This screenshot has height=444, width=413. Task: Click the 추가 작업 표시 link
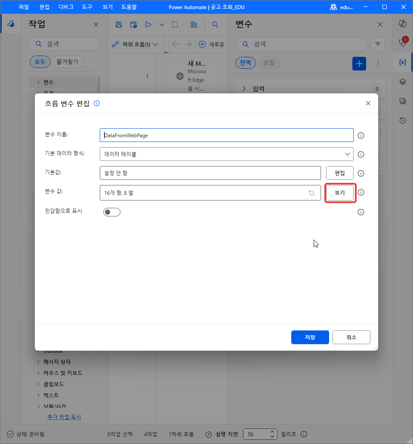tap(64, 417)
